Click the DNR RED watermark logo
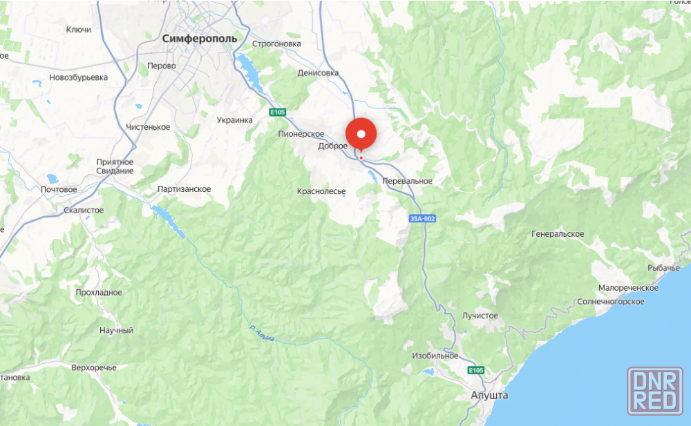This screenshot has width=691, height=426. coord(655,391)
